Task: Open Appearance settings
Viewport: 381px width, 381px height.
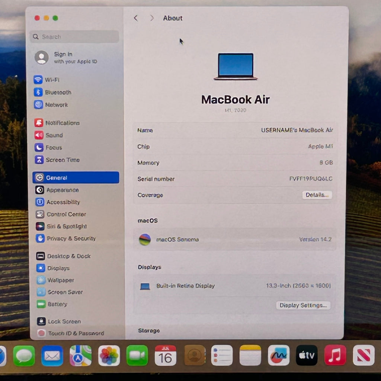Action: pyautogui.click(x=57, y=190)
